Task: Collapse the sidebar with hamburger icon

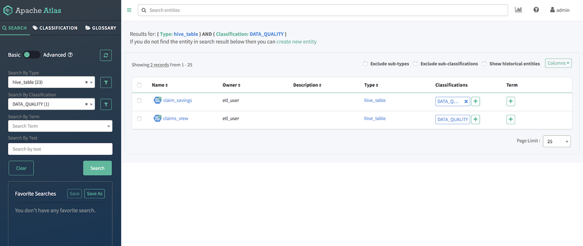Action: pyautogui.click(x=129, y=10)
